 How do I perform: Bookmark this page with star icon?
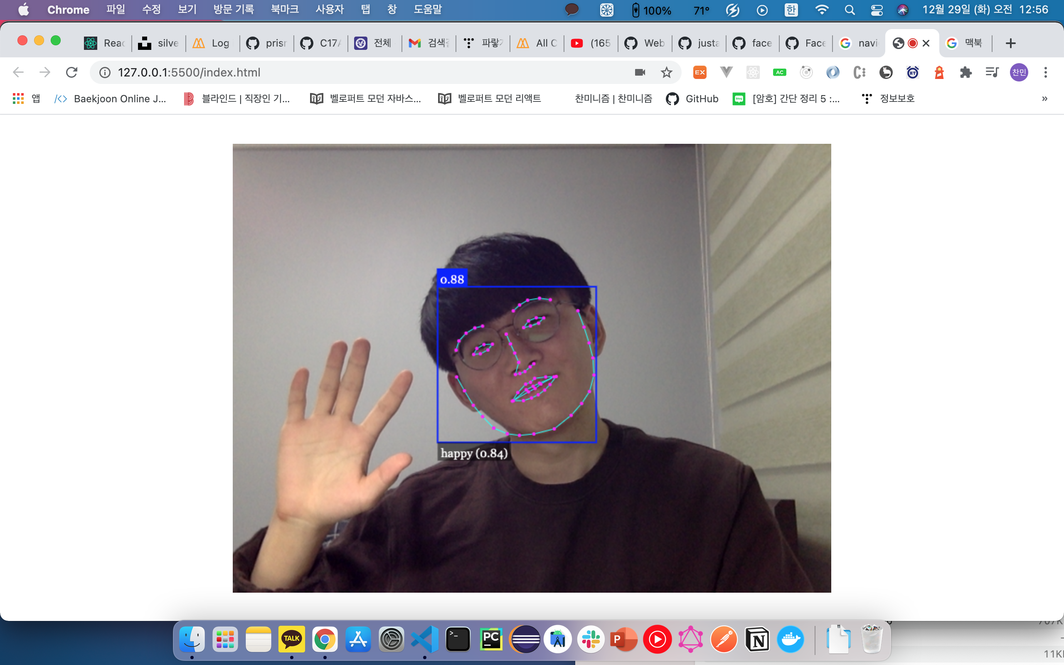(667, 72)
